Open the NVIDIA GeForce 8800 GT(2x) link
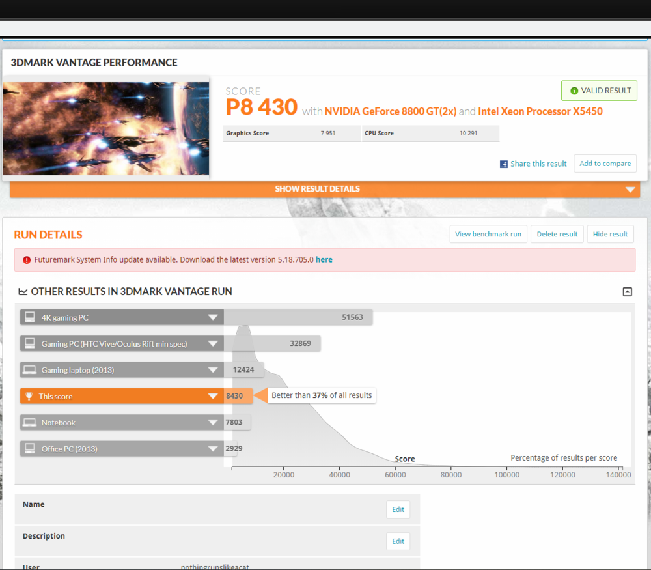The image size is (651, 570). [x=390, y=111]
